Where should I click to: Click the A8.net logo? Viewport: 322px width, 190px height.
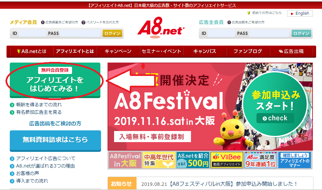pos(161,28)
